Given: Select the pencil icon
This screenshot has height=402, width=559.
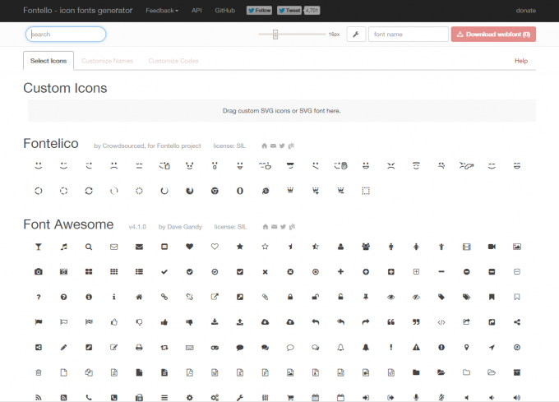Looking at the screenshot, I should pyautogui.click(x=63, y=348).
